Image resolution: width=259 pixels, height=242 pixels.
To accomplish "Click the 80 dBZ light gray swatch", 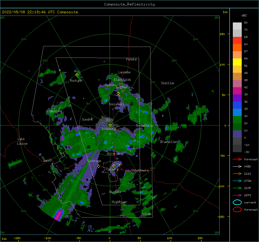I will tap(237, 26).
